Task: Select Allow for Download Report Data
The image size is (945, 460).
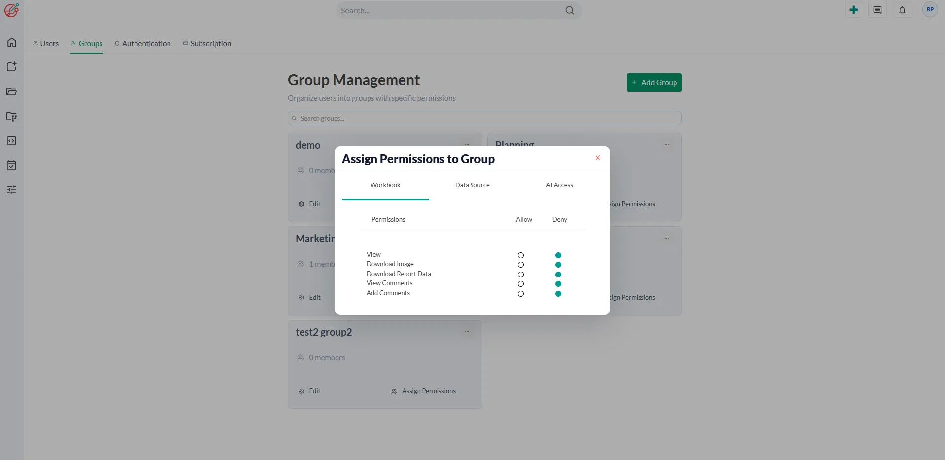Action: (x=521, y=275)
